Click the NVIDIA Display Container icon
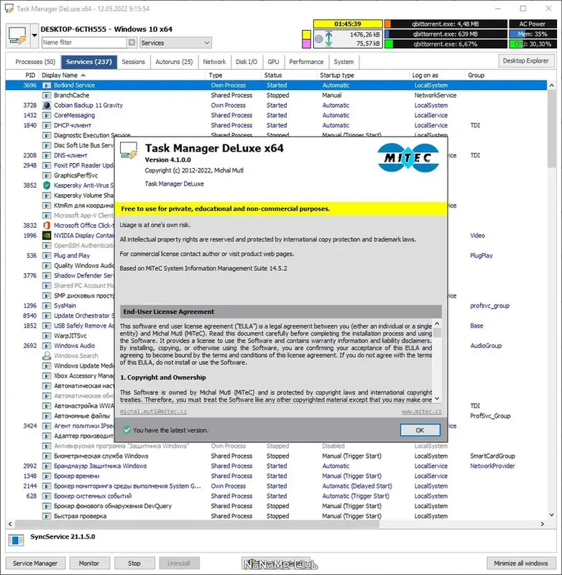Screen dimensions: 562x575 [47, 236]
